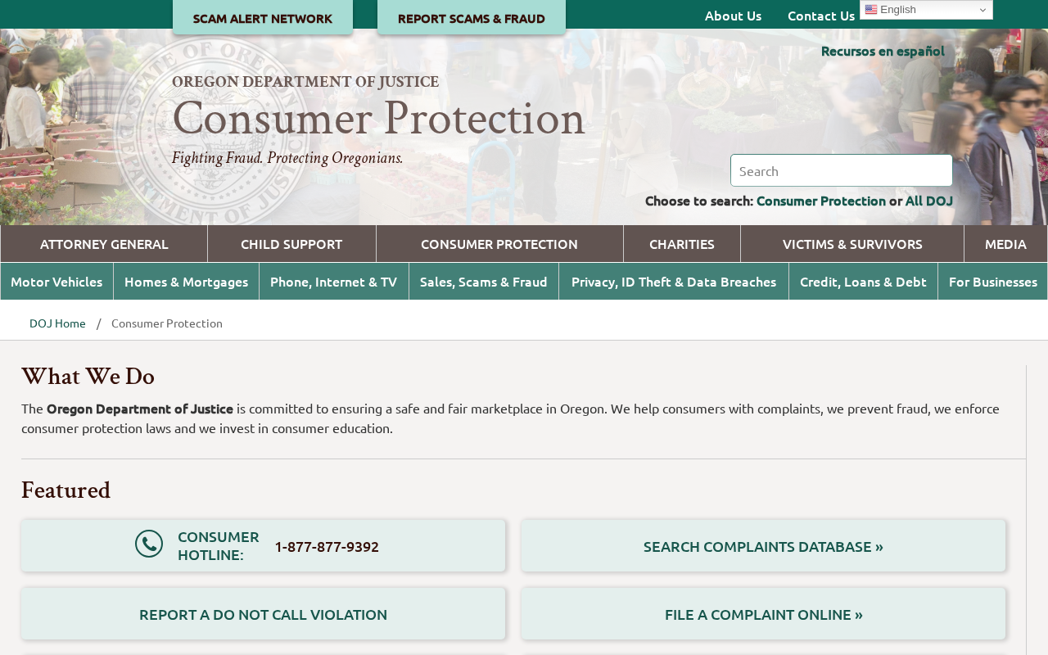The height and width of the screenshot is (655, 1048).
Task: Click the "Consumer Protection" breadcrumb text
Action: coord(167,323)
